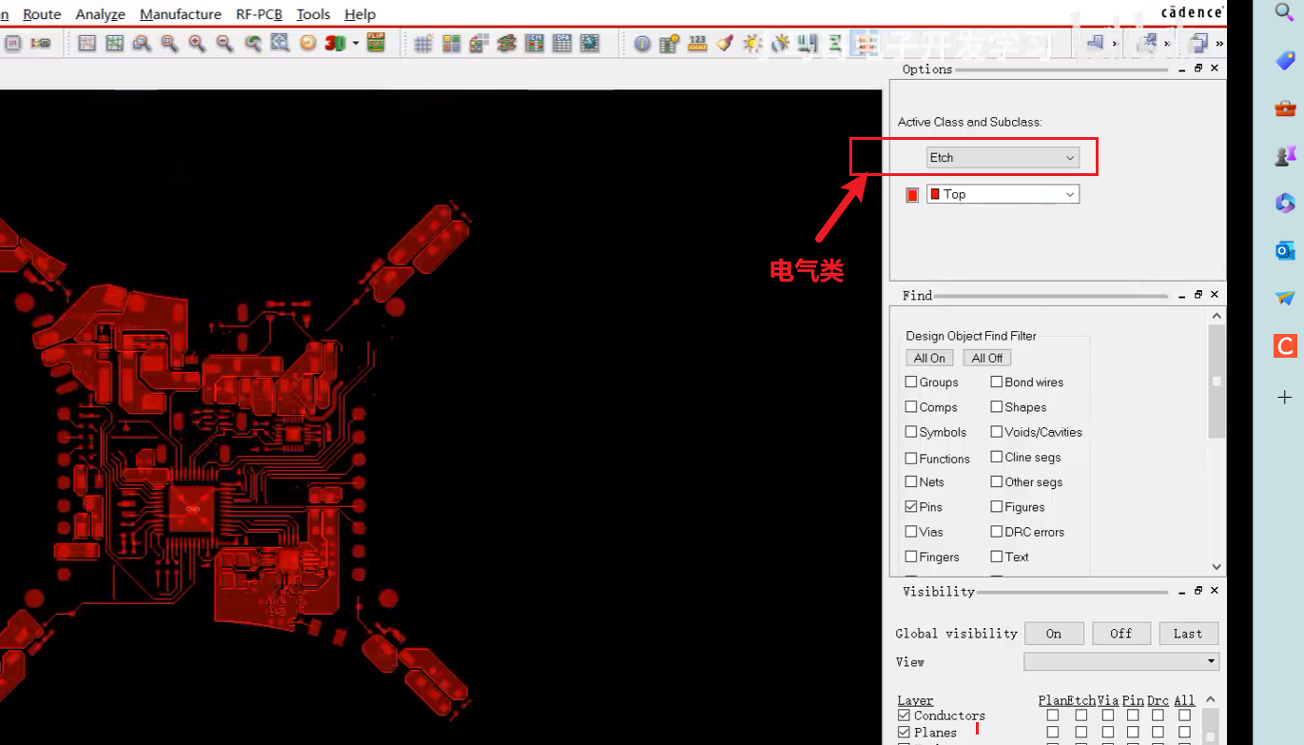Open Color192 palette icon
The image size is (1304, 745).
pos(452,44)
